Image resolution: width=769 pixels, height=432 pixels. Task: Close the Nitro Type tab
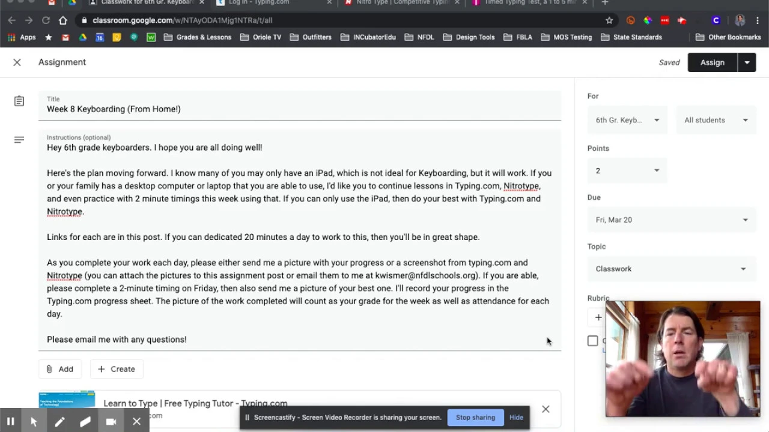[x=457, y=2]
